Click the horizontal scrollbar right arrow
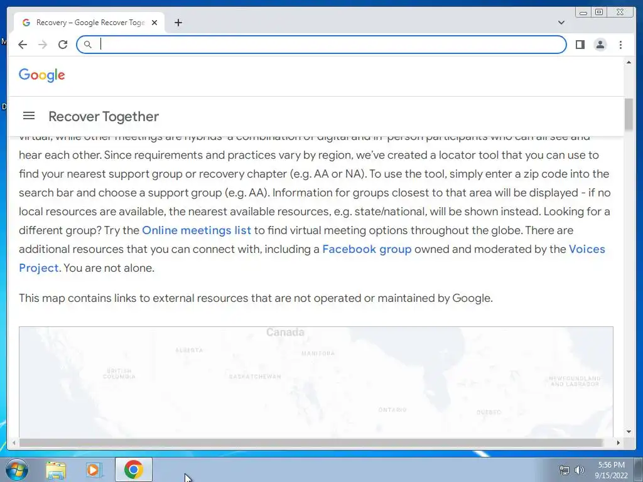The height and width of the screenshot is (482, 643). 619,442
